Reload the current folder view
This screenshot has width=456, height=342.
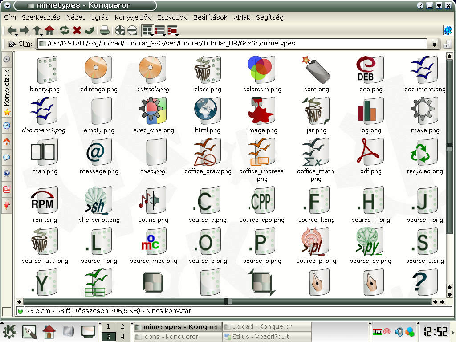[x=65, y=30]
